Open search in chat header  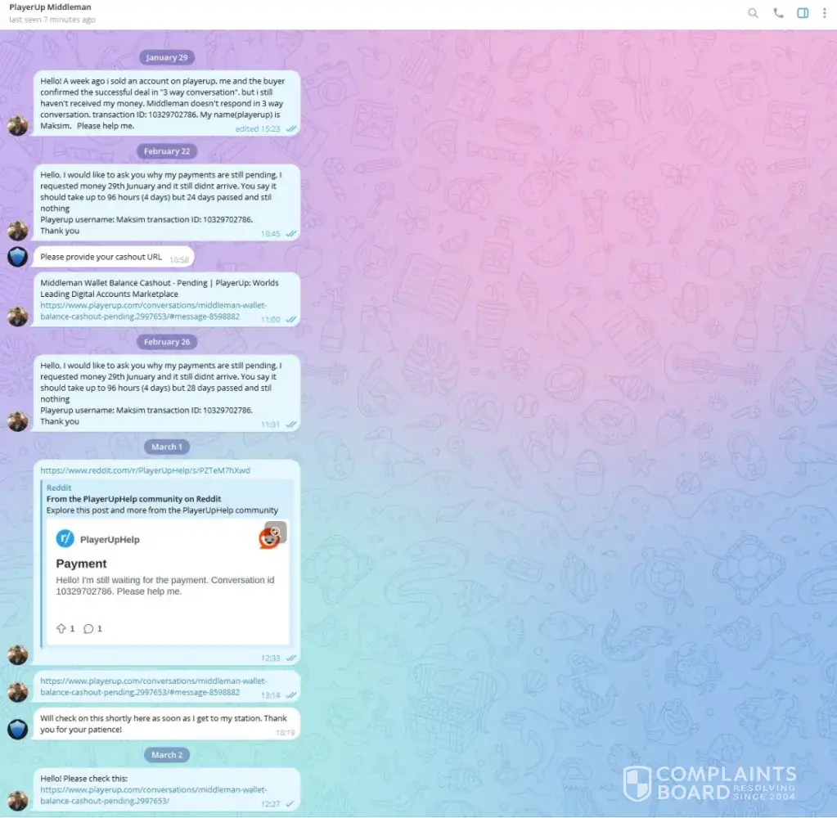pyautogui.click(x=753, y=13)
